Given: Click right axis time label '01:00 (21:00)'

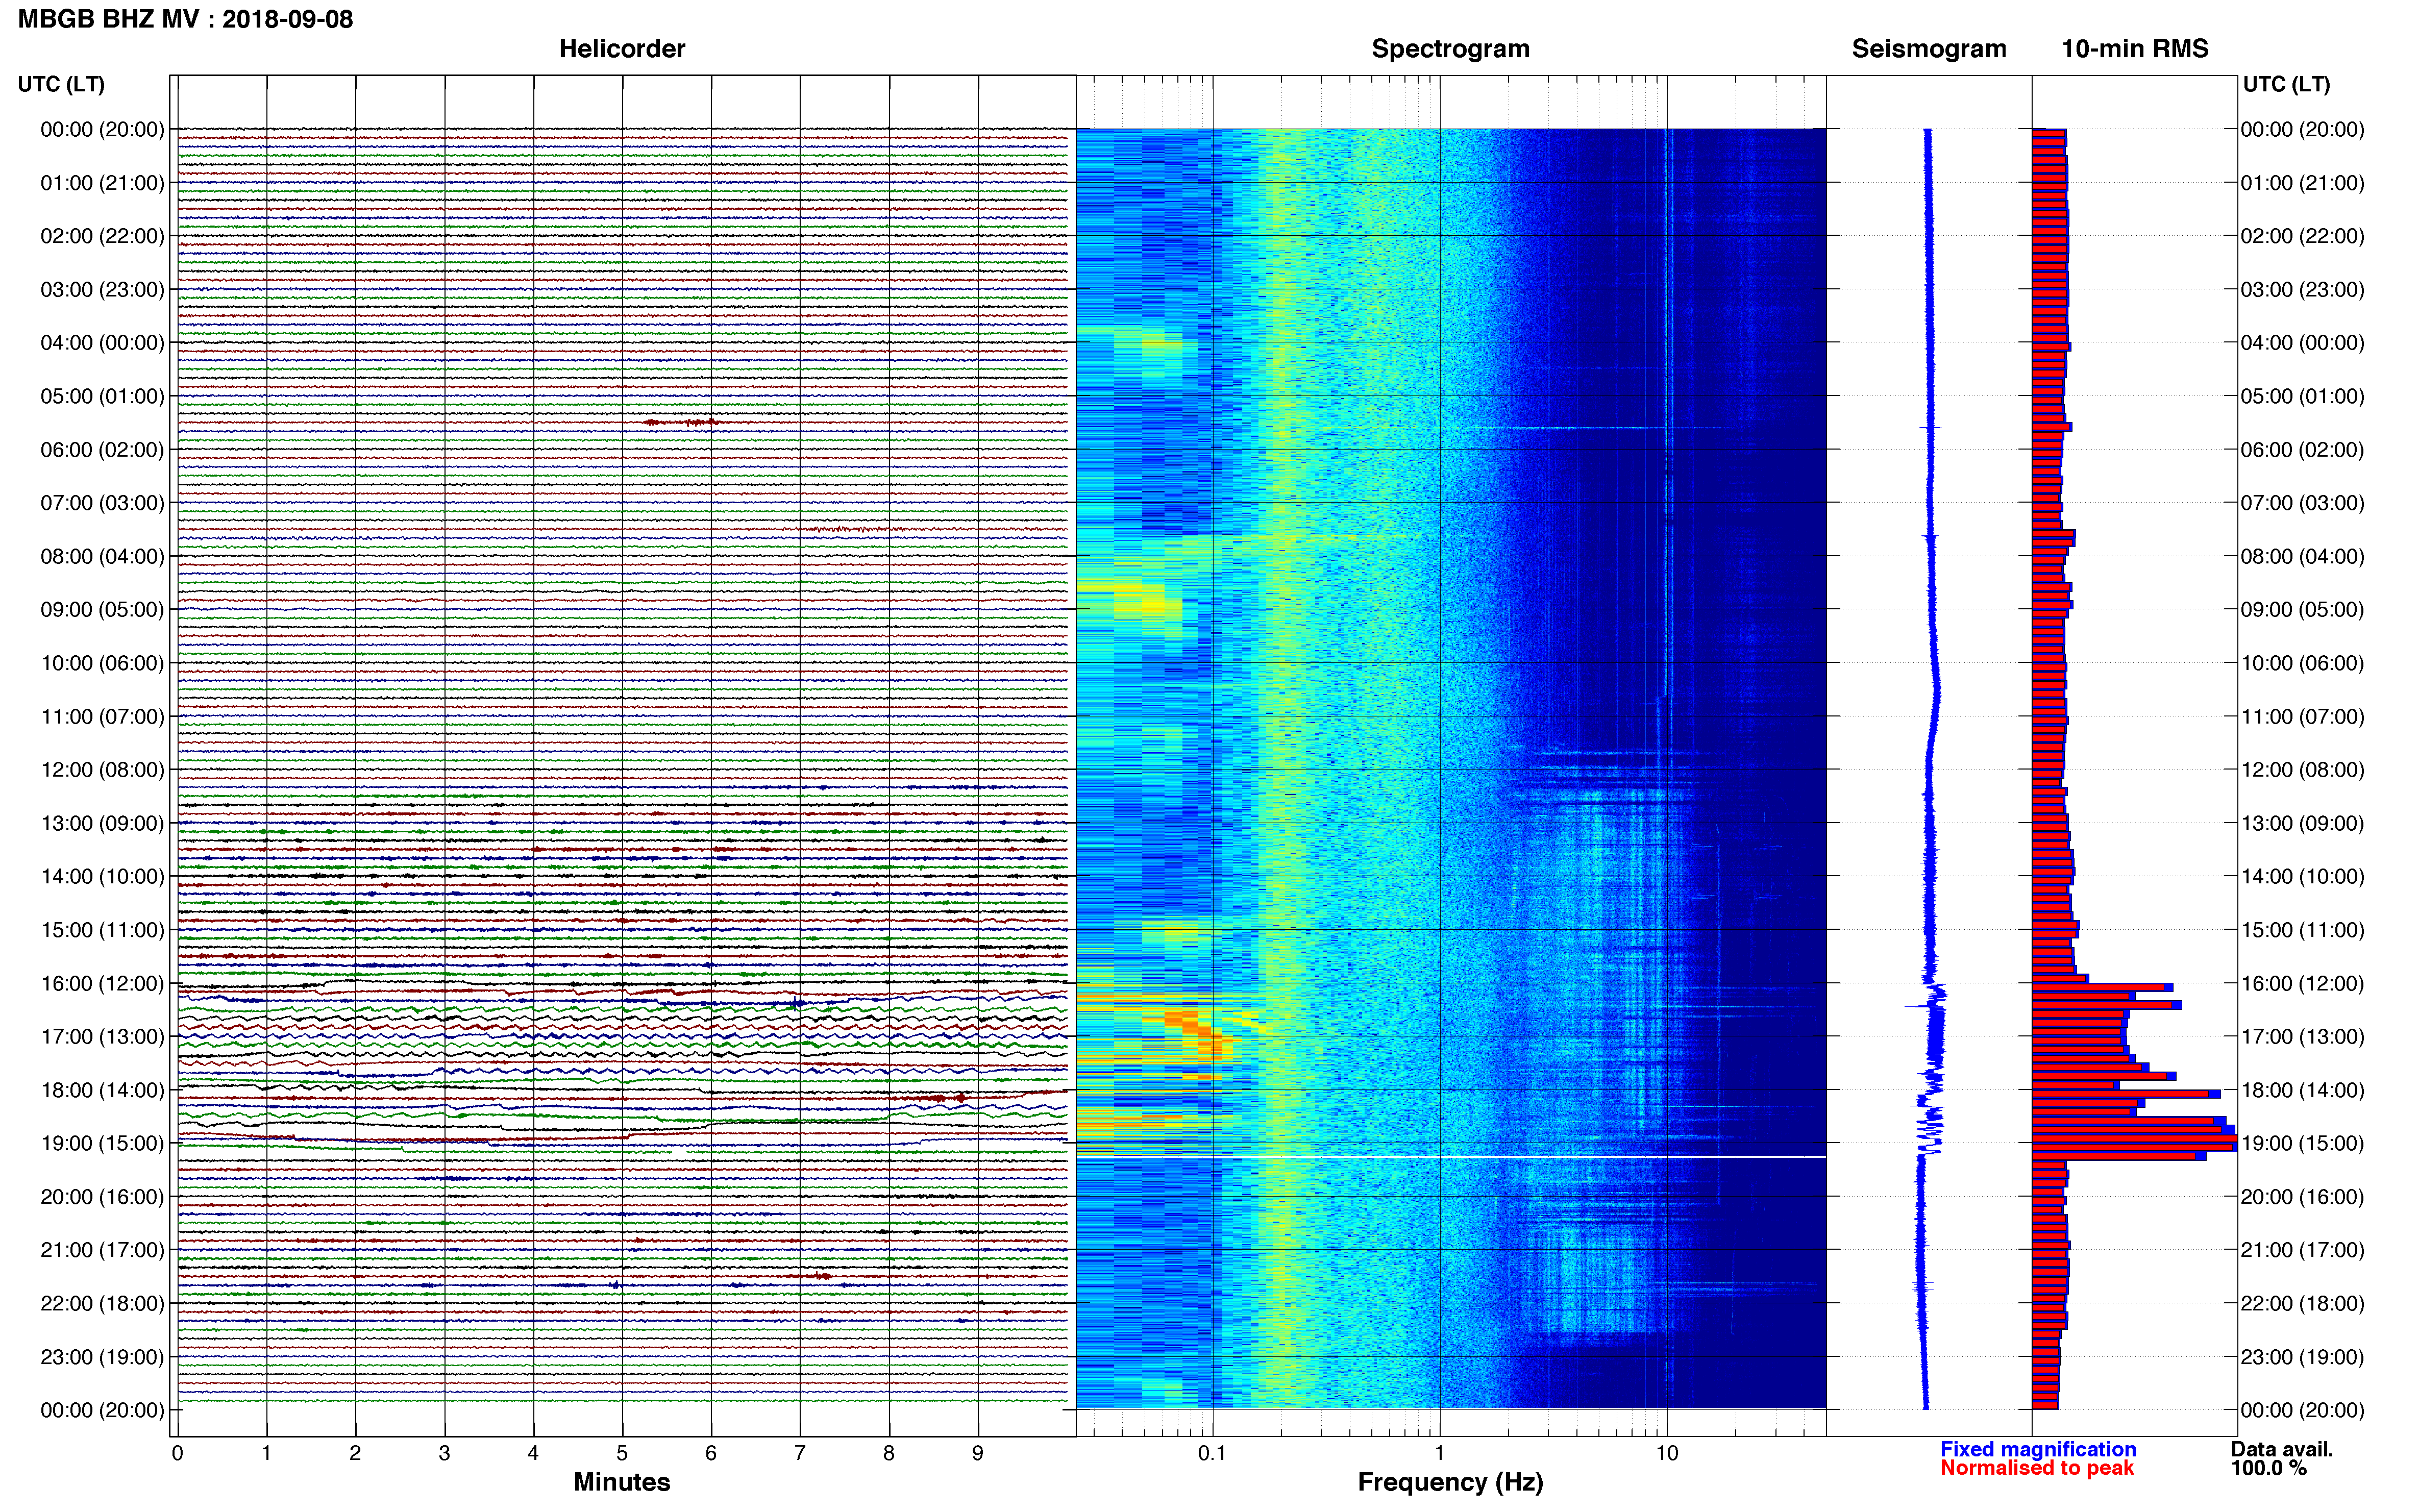Looking at the screenshot, I should 2303,183.
